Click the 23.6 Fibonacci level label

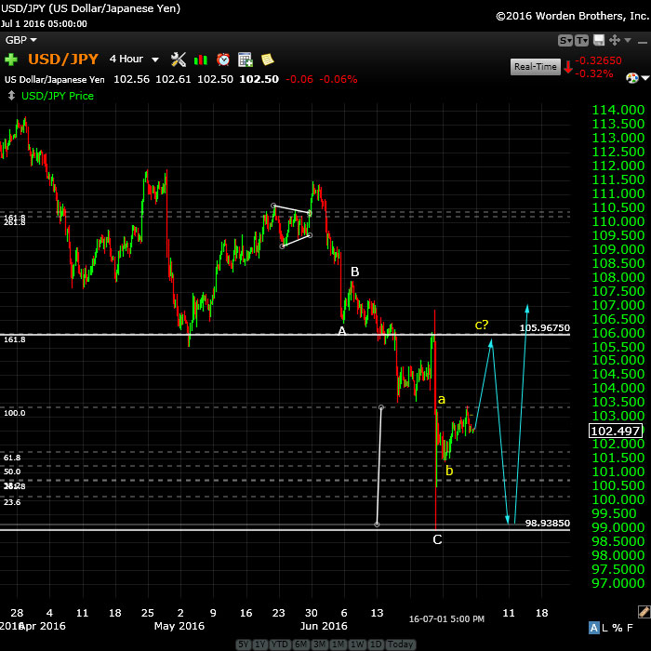pos(12,502)
